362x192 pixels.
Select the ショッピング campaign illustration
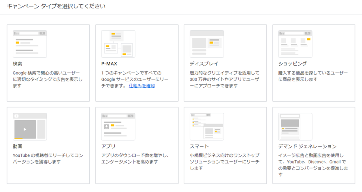click(295, 44)
